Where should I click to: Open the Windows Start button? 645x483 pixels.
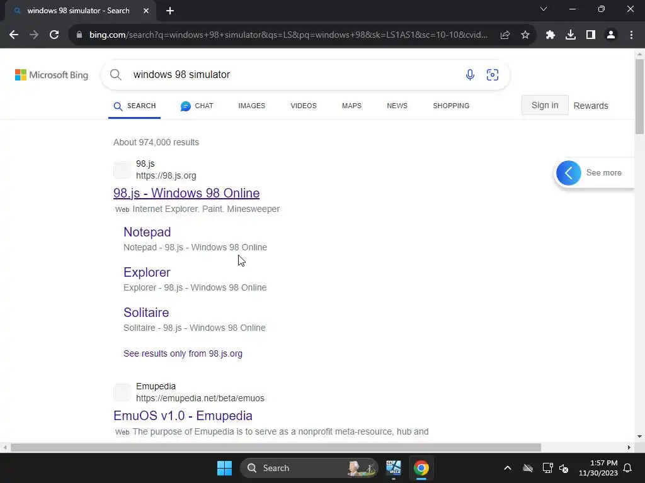pos(225,468)
